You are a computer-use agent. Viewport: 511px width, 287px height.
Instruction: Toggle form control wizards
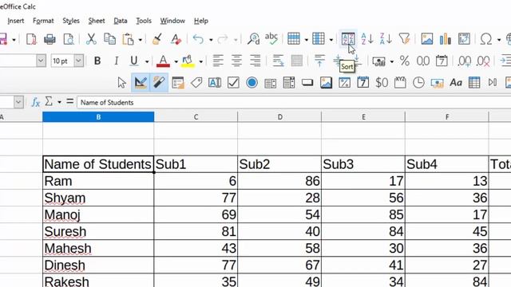[159, 83]
